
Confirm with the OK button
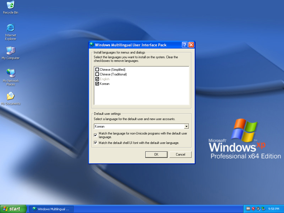[x=156, y=154]
